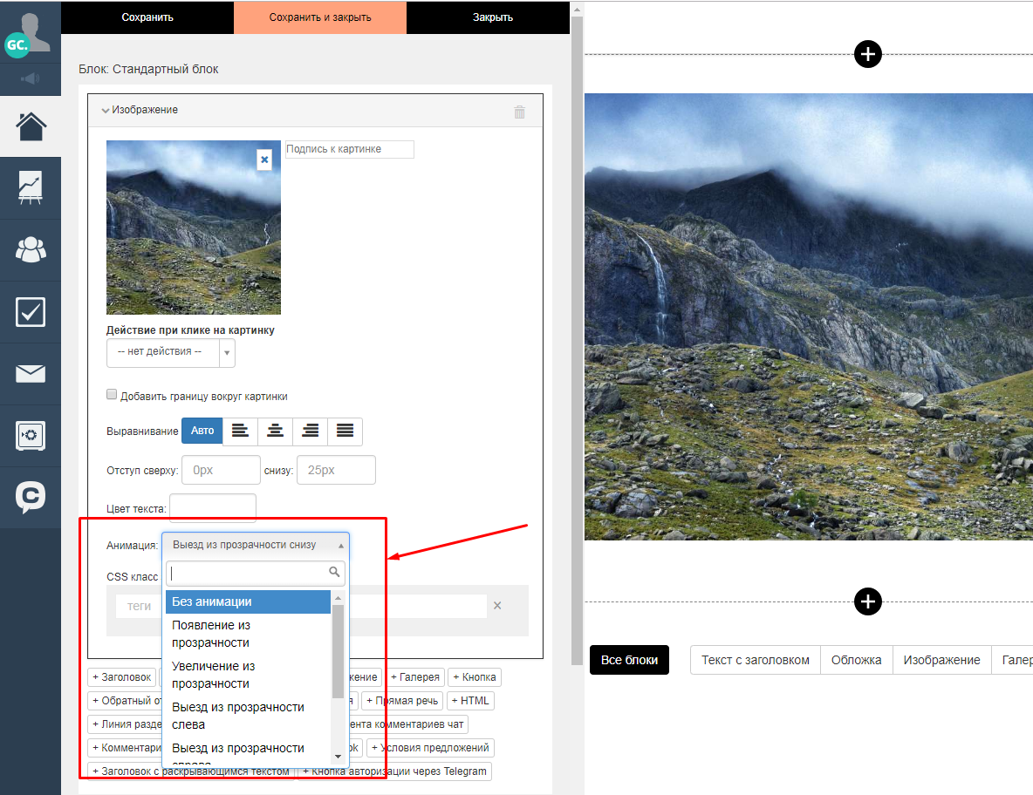The height and width of the screenshot is (795, 1033).
Task: Select Авто alignment option
Action: (202, 431)
